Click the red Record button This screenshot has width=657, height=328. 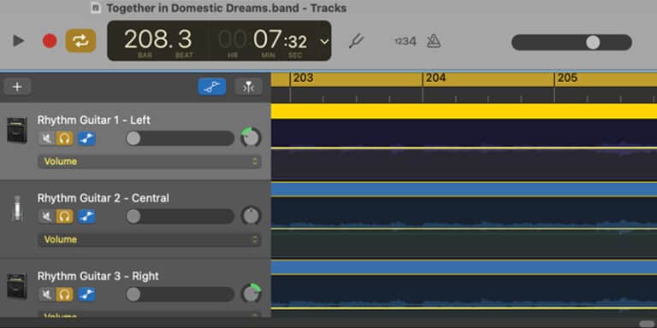click(x=50, y=41)
